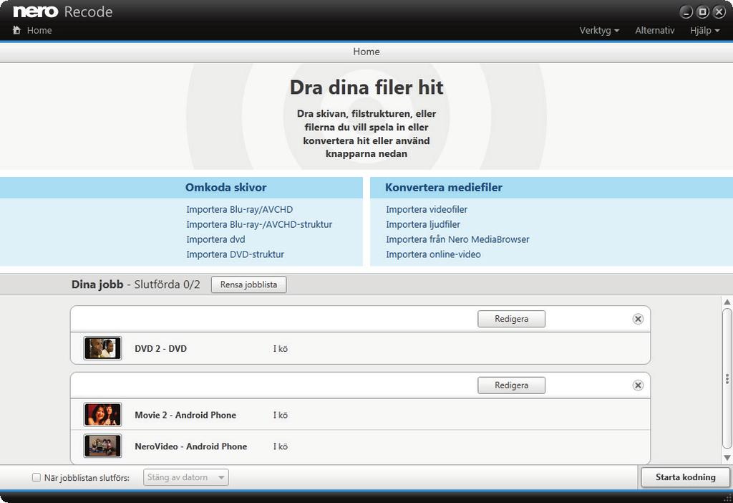Click the 'Omkoda skivor' heading
Screen dimensions: 733x503
click(225, 187)
